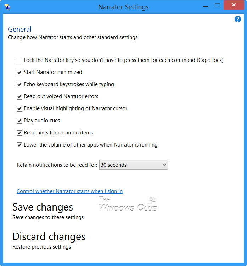Open the Retain notifications duration dropdown
247x266 pixels.
[x=133, y=165]
